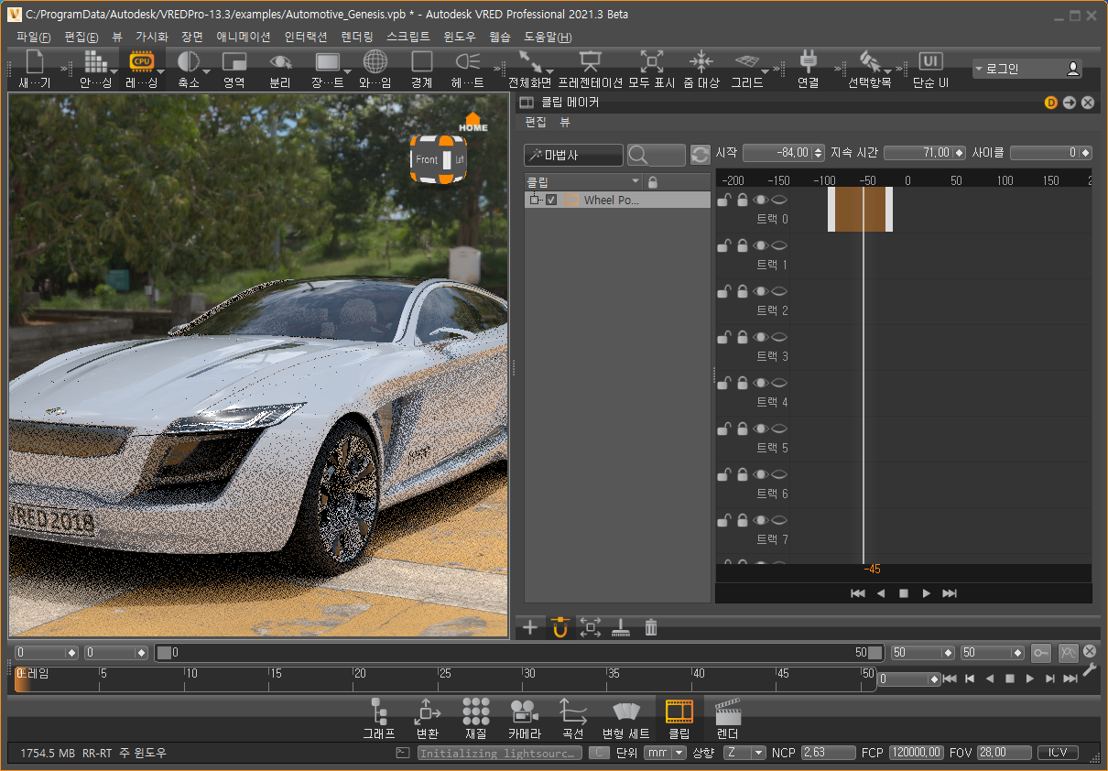The width and height of the screenshot is (1108, 771).
Task: Click the HOME icon in viewport
Action: click(x=473, y=122)
